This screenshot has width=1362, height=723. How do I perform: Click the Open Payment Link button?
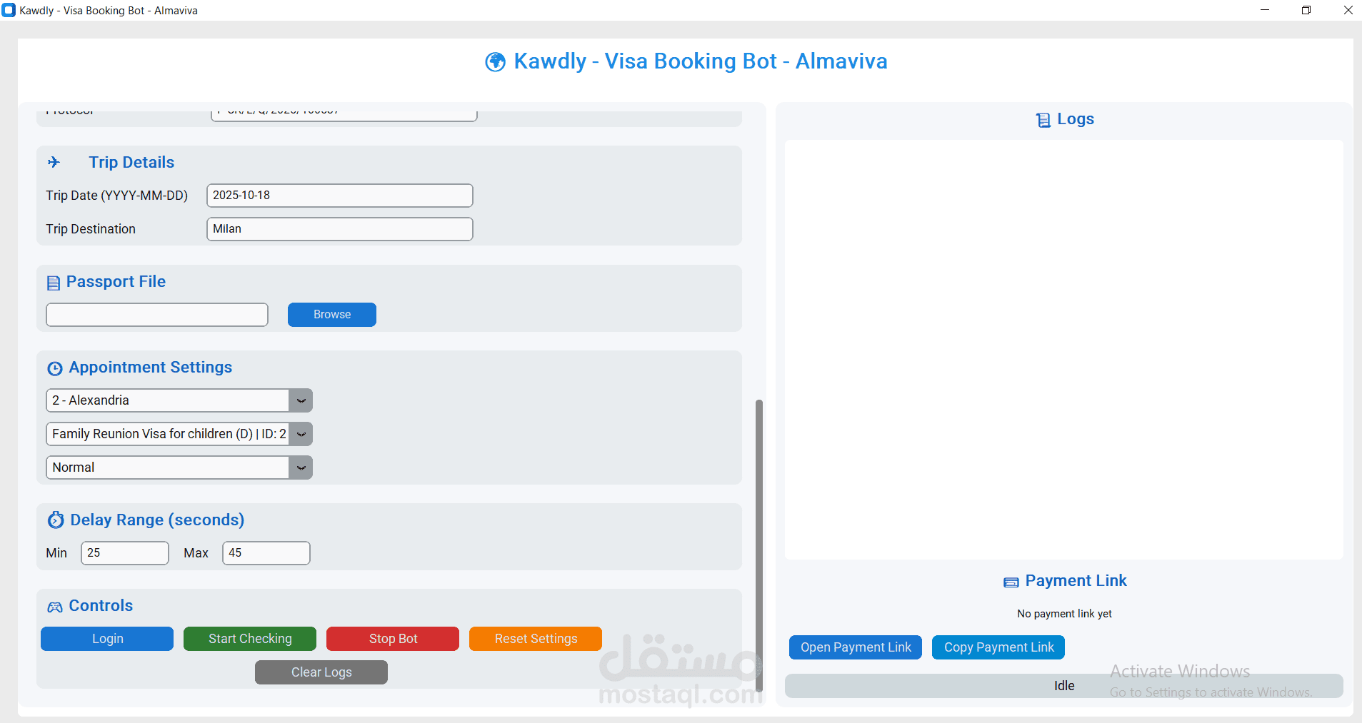(856, 647)
